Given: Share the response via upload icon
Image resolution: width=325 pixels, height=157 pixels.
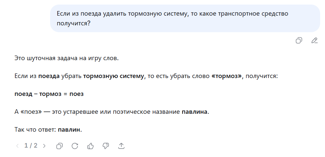Looking at the screenshot, I should point(121,146).
